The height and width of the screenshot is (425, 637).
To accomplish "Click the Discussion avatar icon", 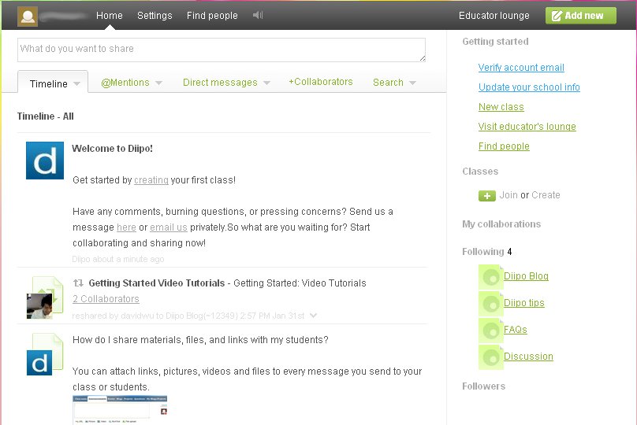I will [x=490, y=357].
